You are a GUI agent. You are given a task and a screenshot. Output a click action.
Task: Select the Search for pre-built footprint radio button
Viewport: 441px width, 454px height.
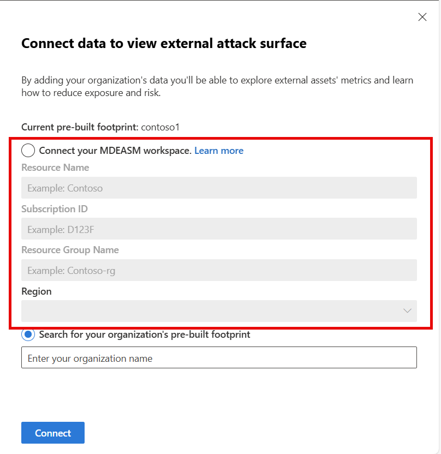click(28, 334)
